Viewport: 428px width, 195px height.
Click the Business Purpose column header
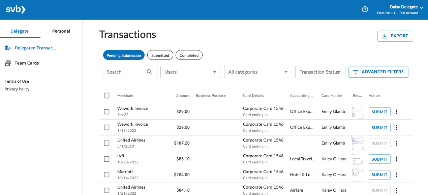pos(211,95)
